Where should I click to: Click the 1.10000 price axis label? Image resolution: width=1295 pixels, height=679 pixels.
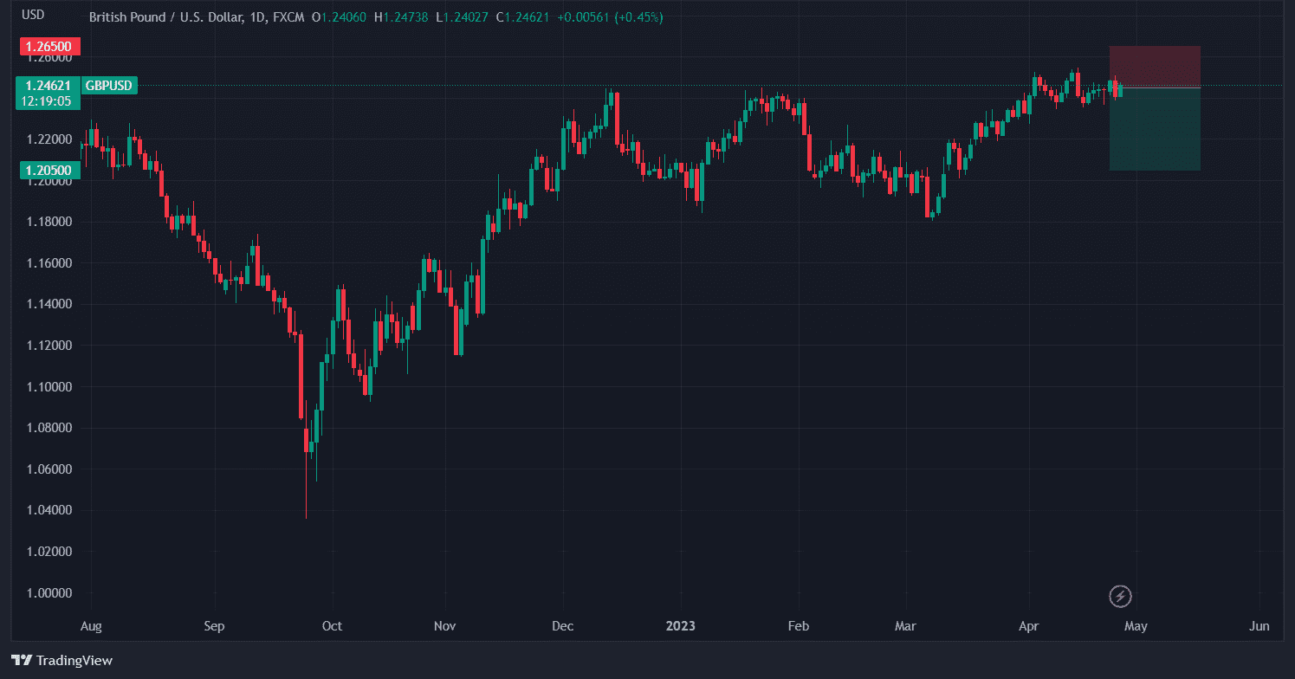tap(49, 387)
